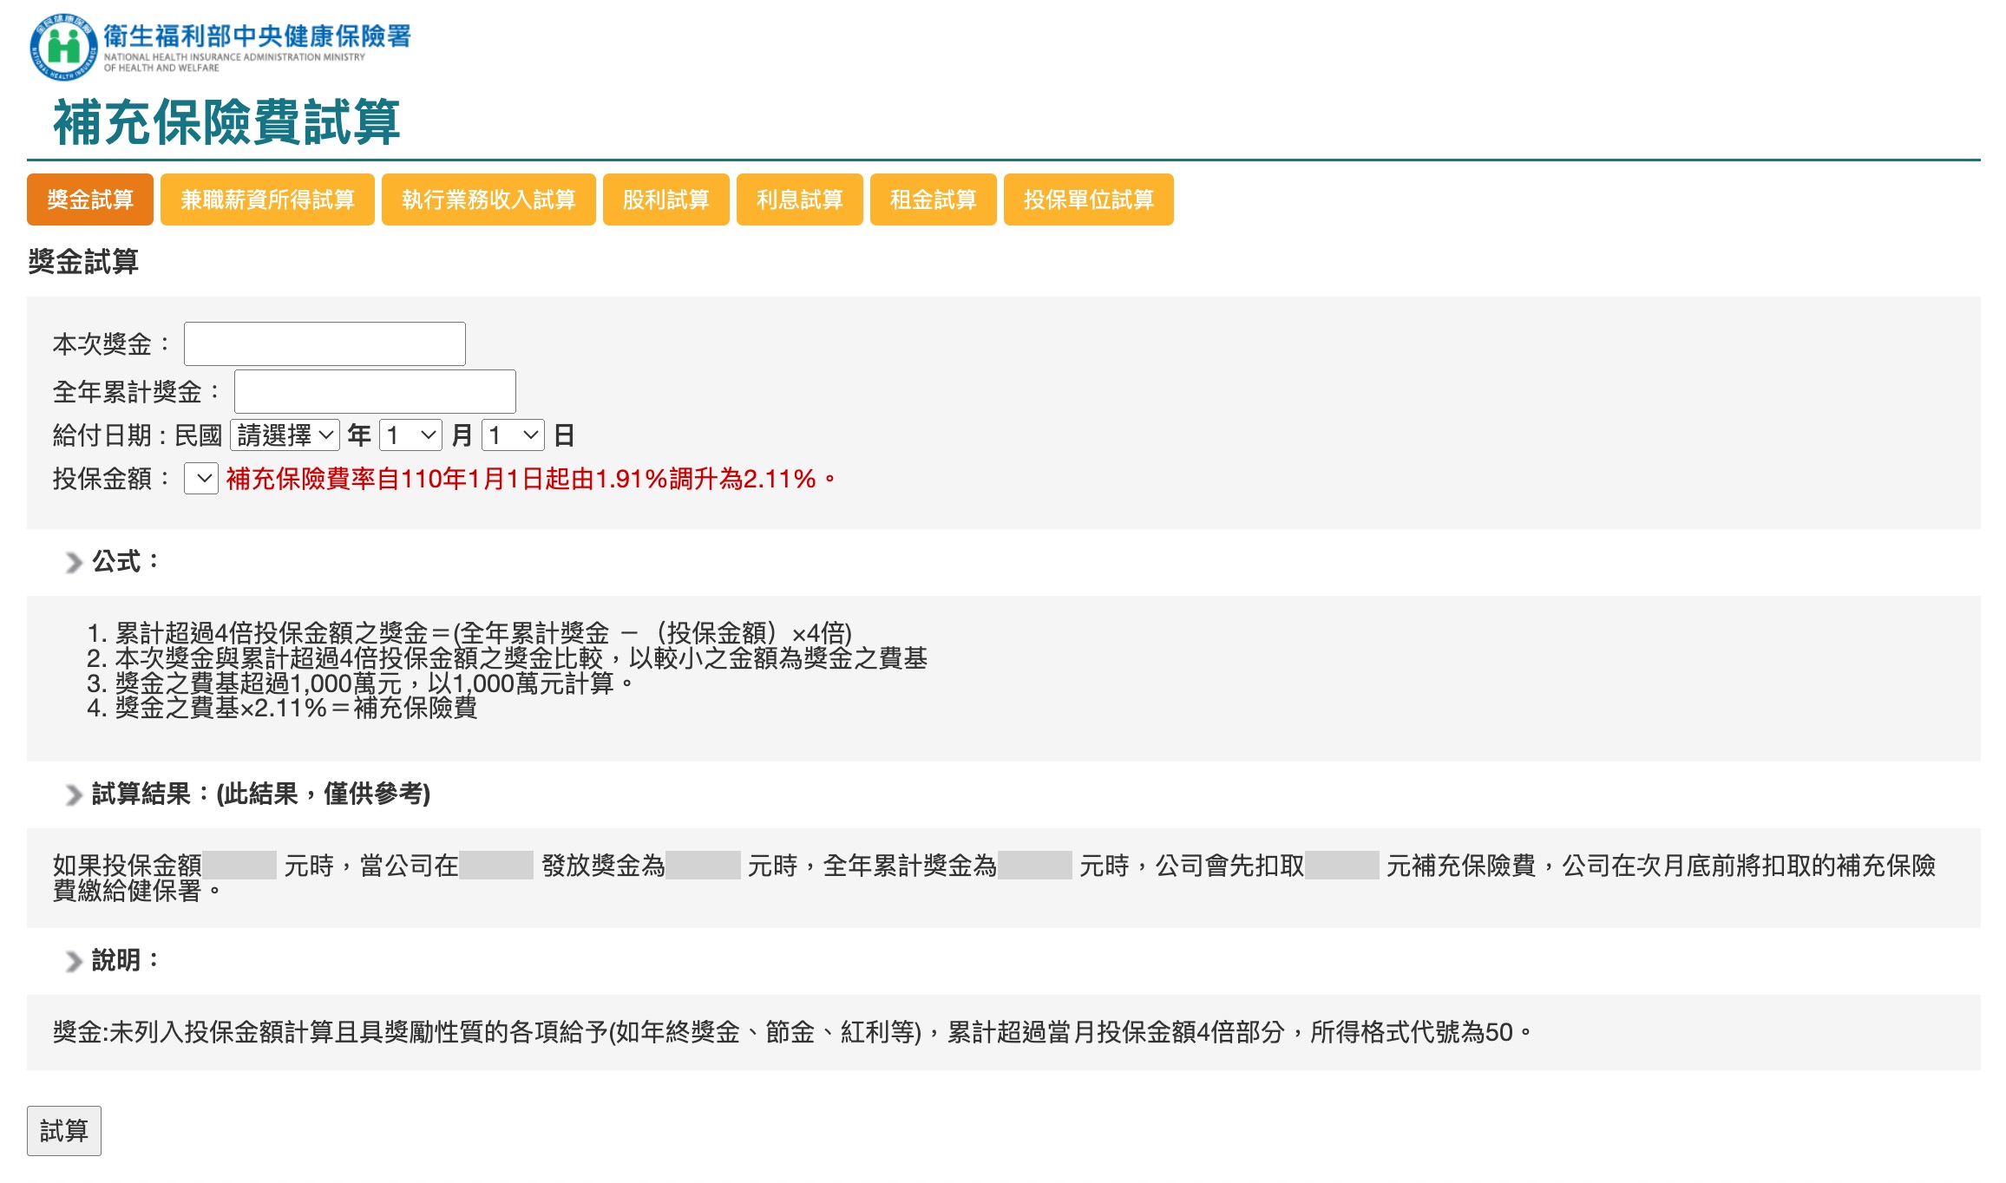This screenshot has width=2006, height=1183.
Task: Click the NHI logo icon
Action: coord(62,47)
